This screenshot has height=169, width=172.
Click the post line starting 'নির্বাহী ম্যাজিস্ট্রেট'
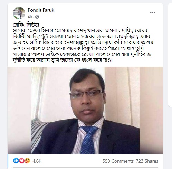(82, 37)
